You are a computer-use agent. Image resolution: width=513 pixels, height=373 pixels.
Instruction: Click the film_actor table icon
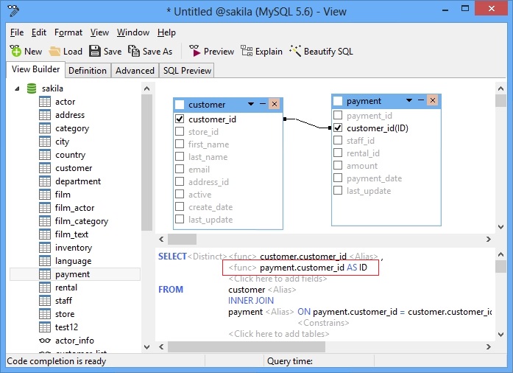tap(45, 208)
